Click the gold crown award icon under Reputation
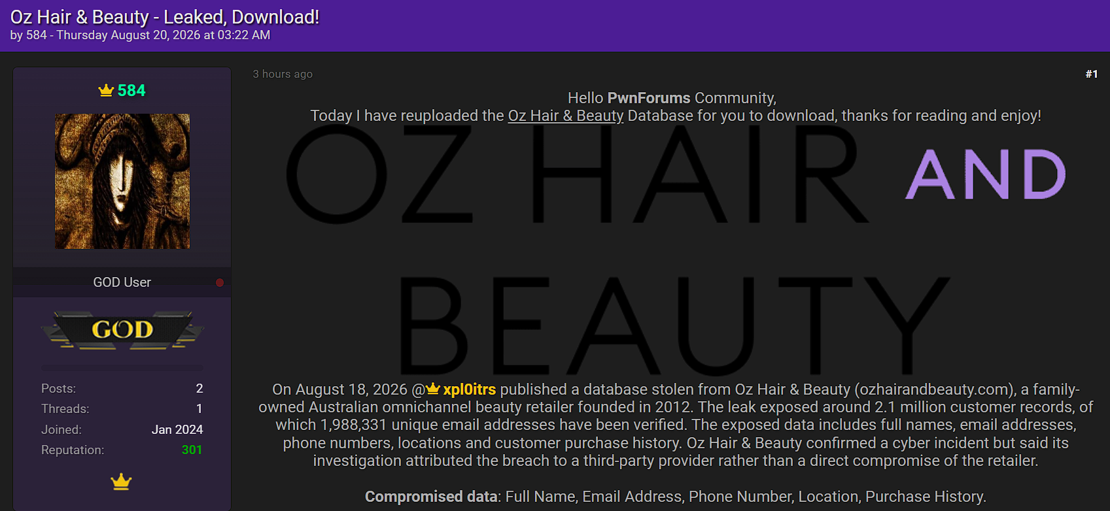Viewport: 1110px width, 511px height. pos(121,482)
